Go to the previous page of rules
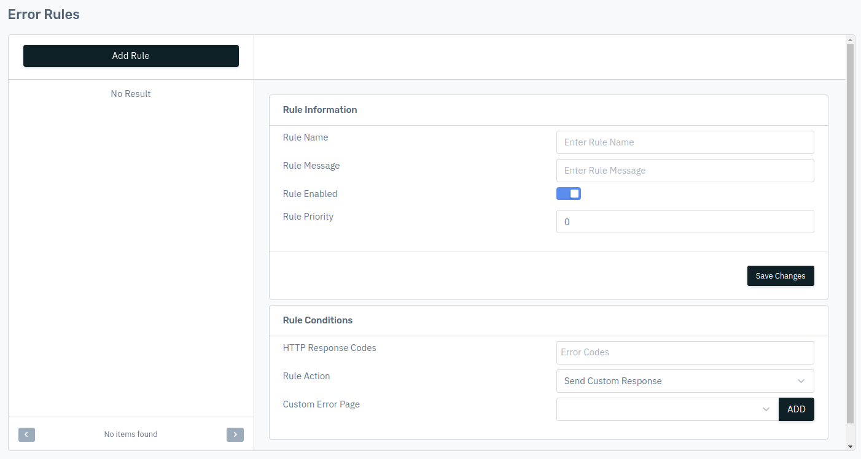 coord(26,434)
